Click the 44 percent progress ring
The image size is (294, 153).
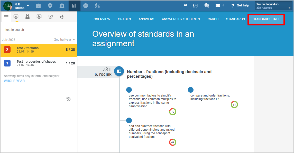173,142
